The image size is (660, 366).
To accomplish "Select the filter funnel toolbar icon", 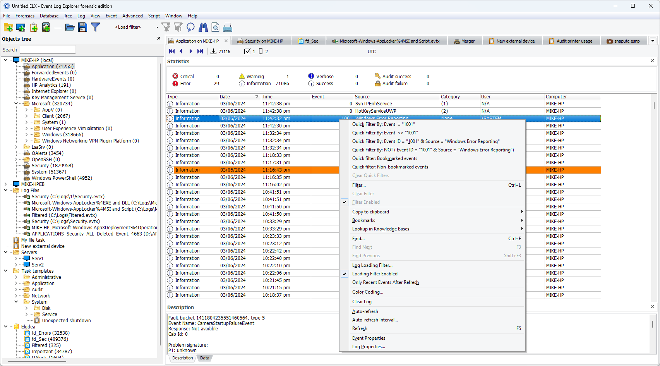I will click(x=95, y=27).
